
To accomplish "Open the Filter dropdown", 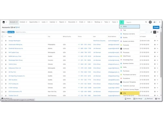I will coord(4,32).
